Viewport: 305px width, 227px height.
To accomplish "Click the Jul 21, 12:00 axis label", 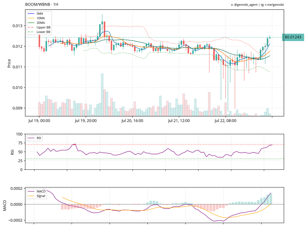I will click(x=179, y=121).
